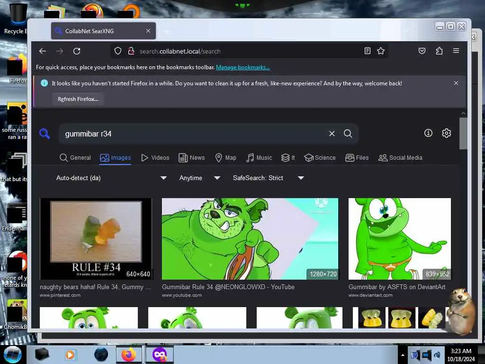485x364 pixels.
Task: Click the www.pinterest.com source text
Action: [x=60, y=295]
